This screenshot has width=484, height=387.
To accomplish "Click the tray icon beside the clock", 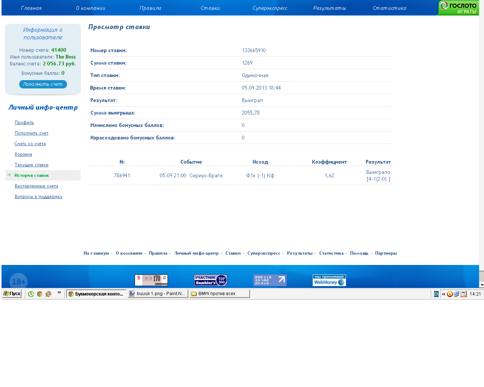I will click(464, 294).
